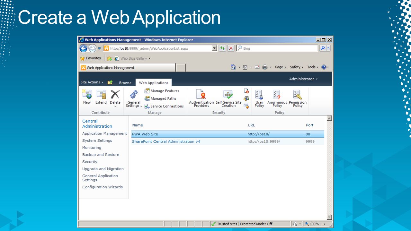Image resolution: width=411 pixels, height=231 pixels.
Task: Open the Web Slice Gallery dropdown
Action: (149, 58)
